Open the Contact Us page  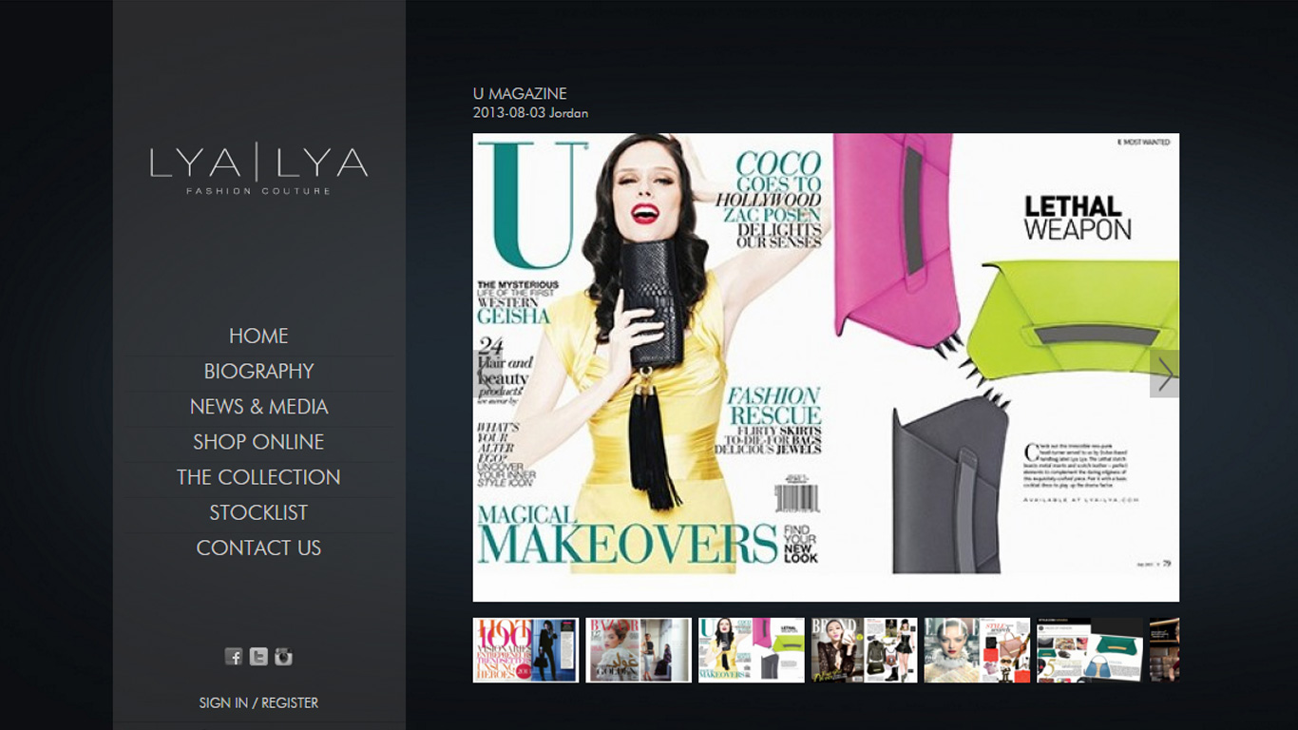(258, 547)
